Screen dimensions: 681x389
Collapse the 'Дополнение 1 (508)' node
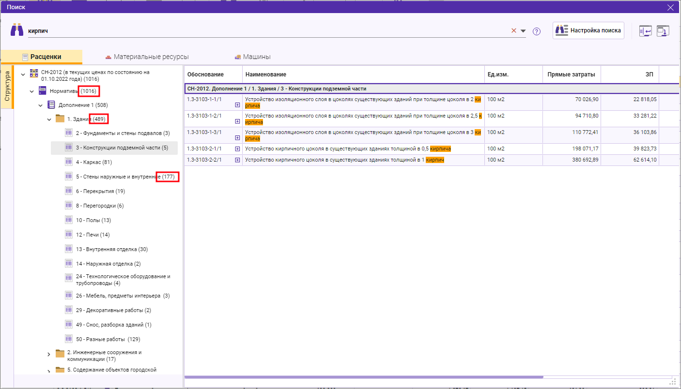pyautogui.click(x=41, y=105)
